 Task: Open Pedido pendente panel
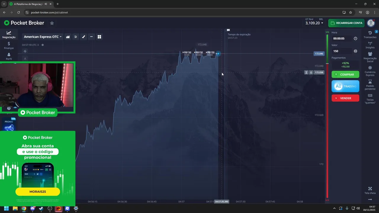click(370, 85)
